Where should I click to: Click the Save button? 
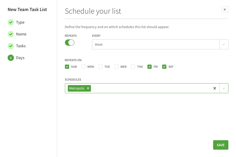point(220,145)
